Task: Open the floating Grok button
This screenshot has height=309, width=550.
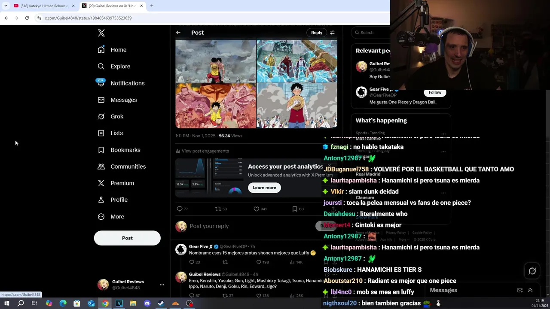Action: pyautogui.click(x=532, y=271)
